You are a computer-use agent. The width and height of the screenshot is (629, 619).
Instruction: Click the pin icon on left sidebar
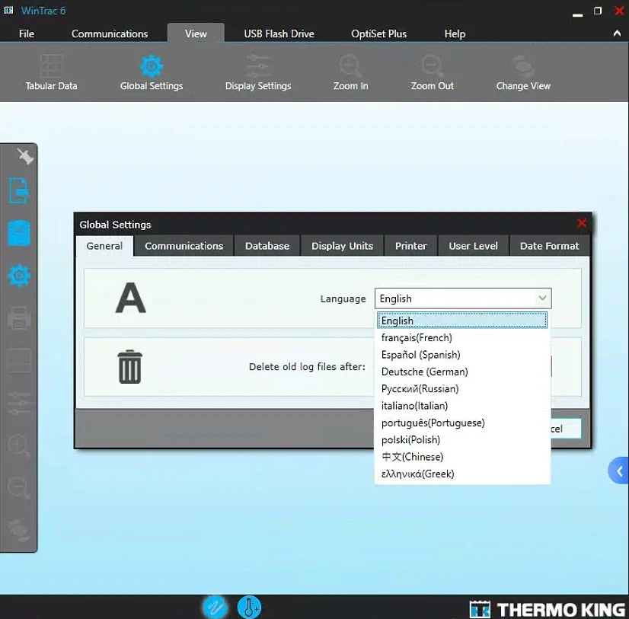tap(25, 156)
